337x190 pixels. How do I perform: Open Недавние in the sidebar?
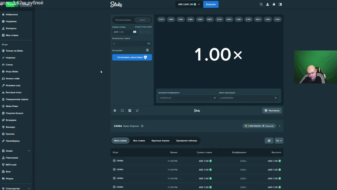(11, 21)
